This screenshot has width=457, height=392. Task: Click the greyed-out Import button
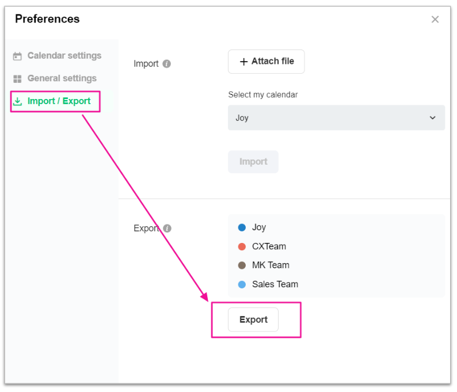point(253,162)
